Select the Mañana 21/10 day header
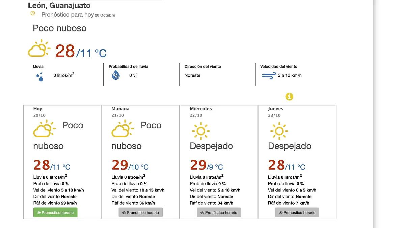405x228 pixels. pos(120,112)
